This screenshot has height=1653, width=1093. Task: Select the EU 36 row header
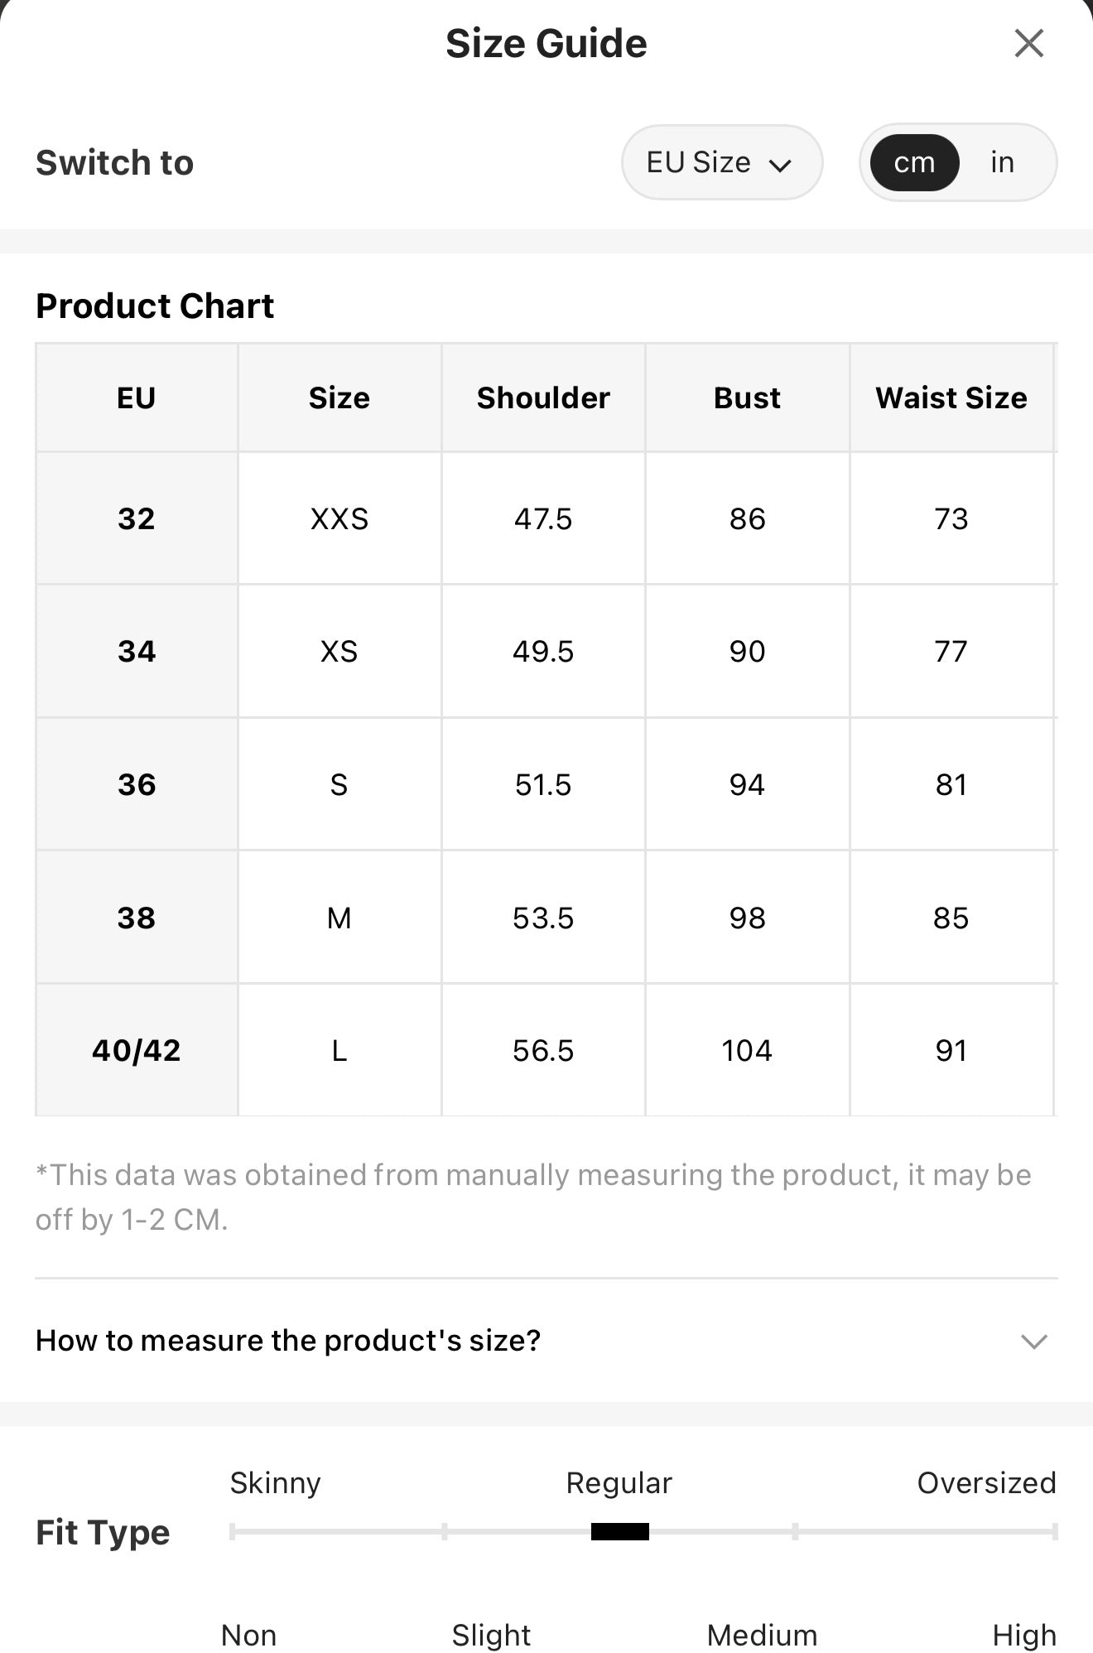coord(137,784)
